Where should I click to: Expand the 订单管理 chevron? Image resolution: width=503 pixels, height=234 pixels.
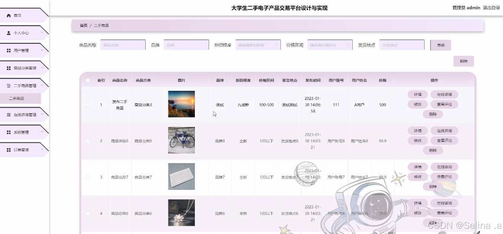[42, 149]
